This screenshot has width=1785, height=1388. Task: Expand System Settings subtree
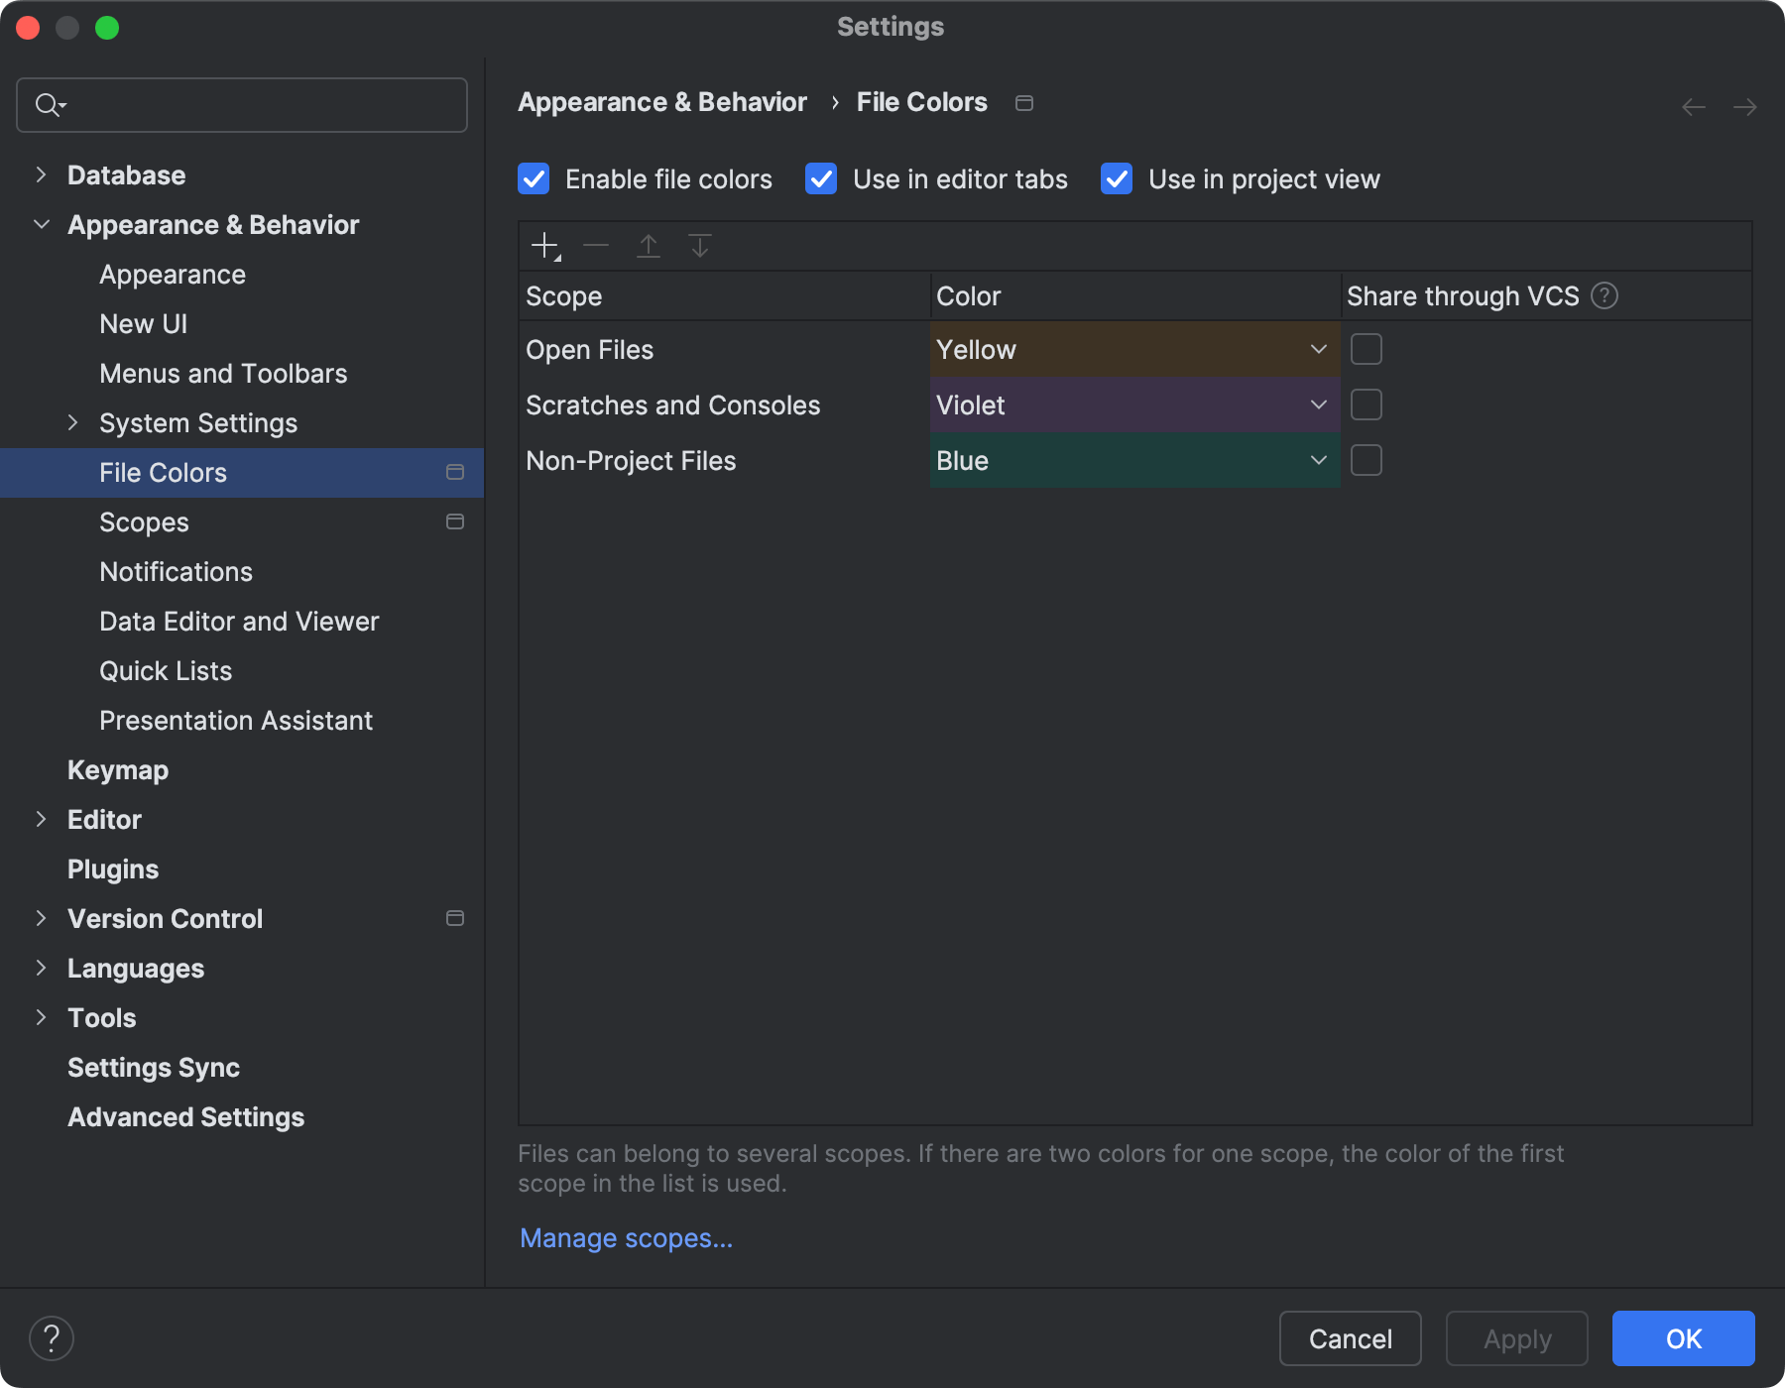coord(72,422)
